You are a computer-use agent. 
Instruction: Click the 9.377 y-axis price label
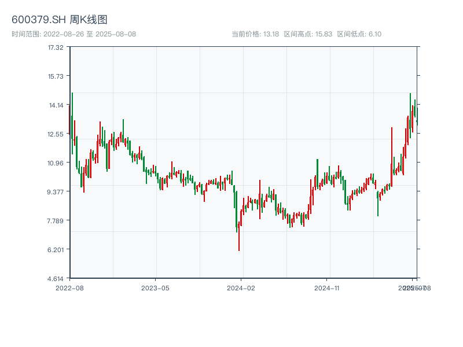56,191
